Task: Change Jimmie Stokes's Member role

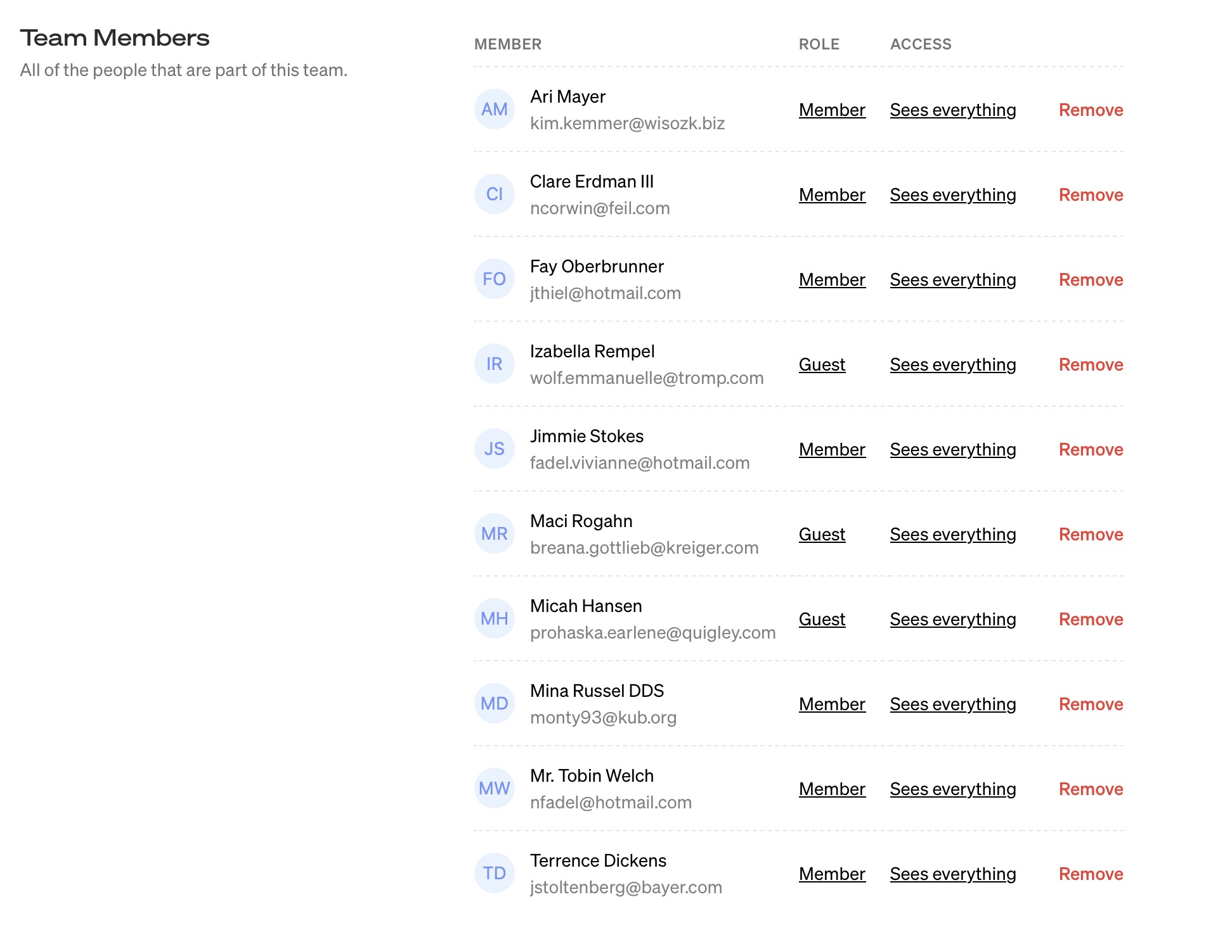Action: (x=832, y=449)
